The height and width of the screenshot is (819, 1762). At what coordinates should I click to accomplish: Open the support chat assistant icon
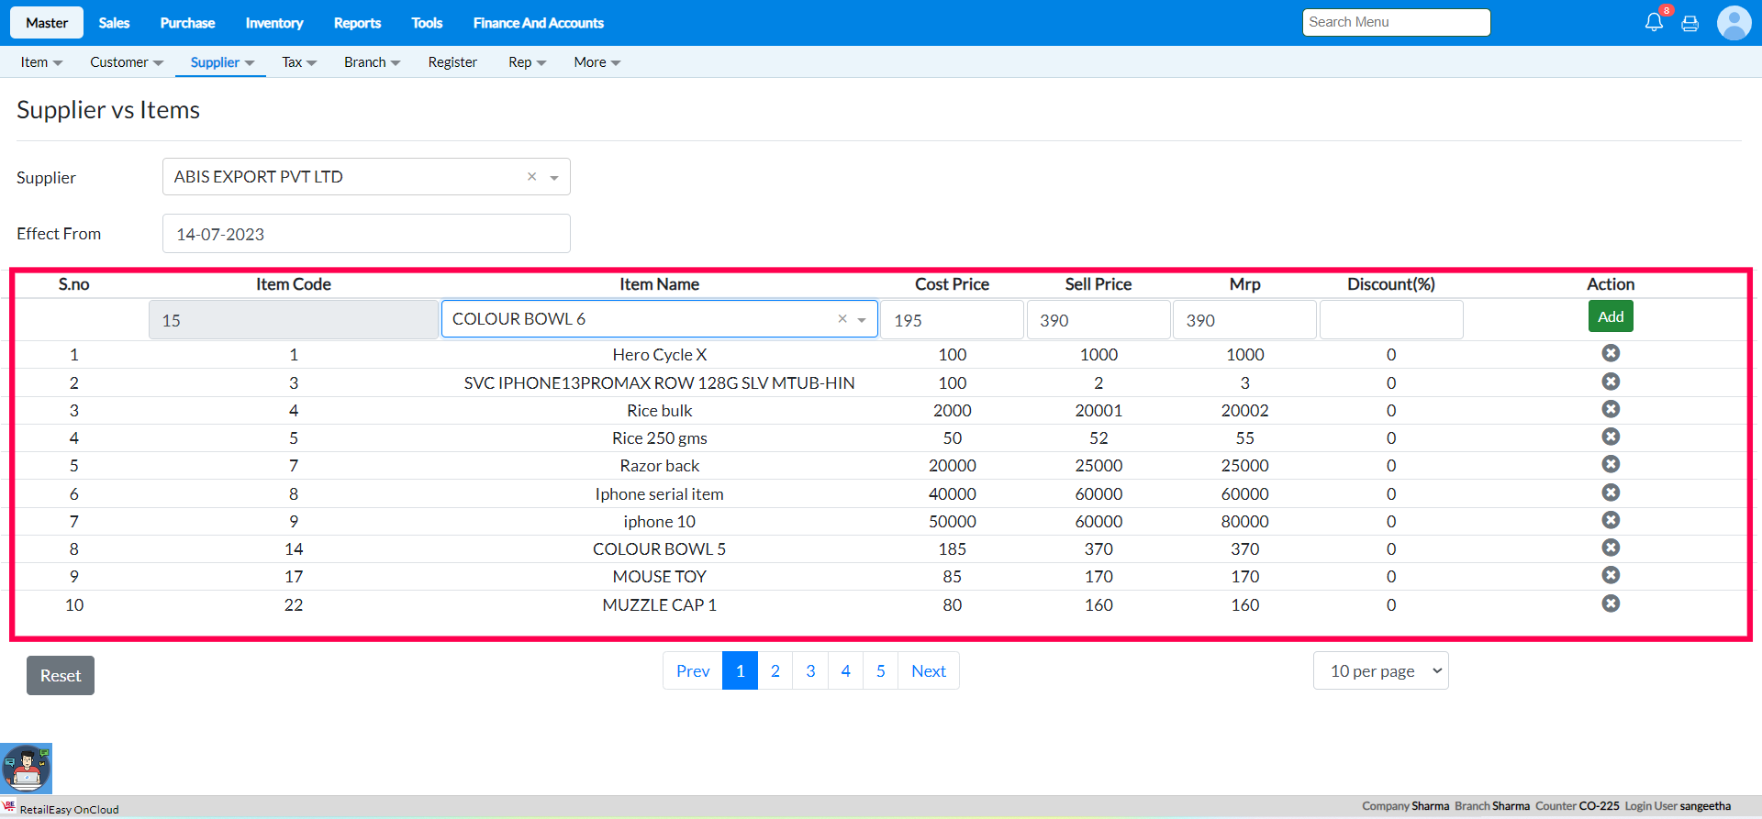[27, 769]
